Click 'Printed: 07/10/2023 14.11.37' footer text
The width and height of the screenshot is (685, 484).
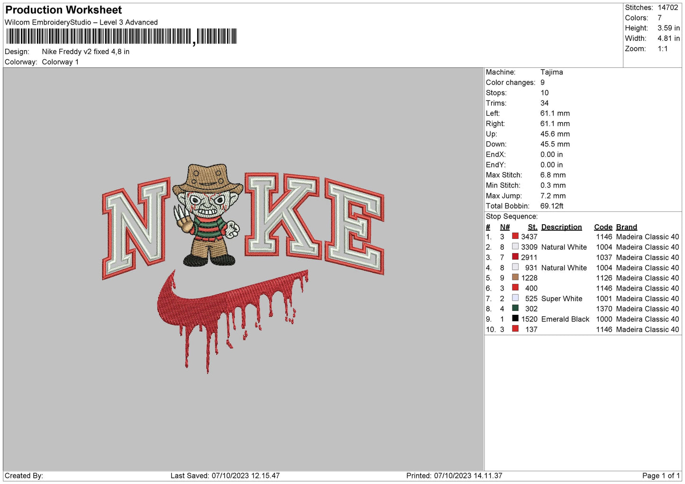pyautogui.click(x=454, y=475)
